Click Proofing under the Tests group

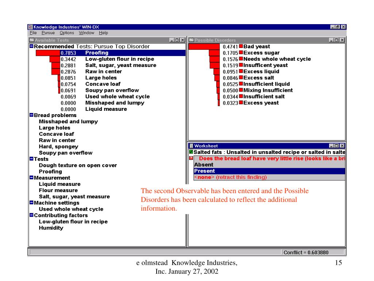point(50,172)
